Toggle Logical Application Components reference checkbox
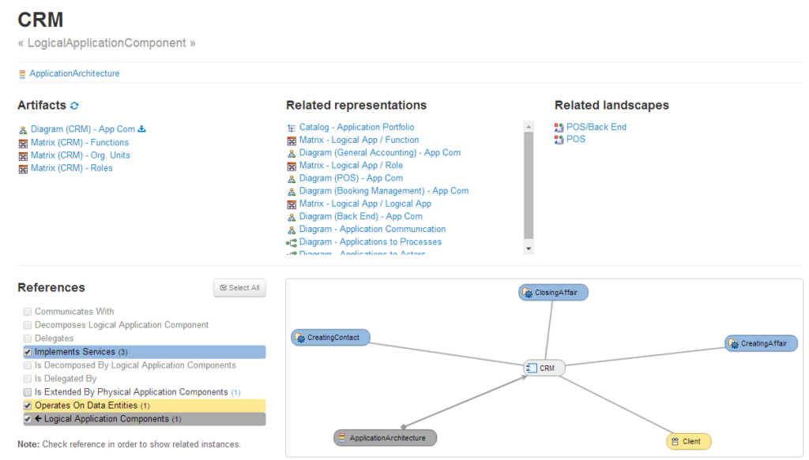This screenshot has height=460, width=809. [28, 419]
